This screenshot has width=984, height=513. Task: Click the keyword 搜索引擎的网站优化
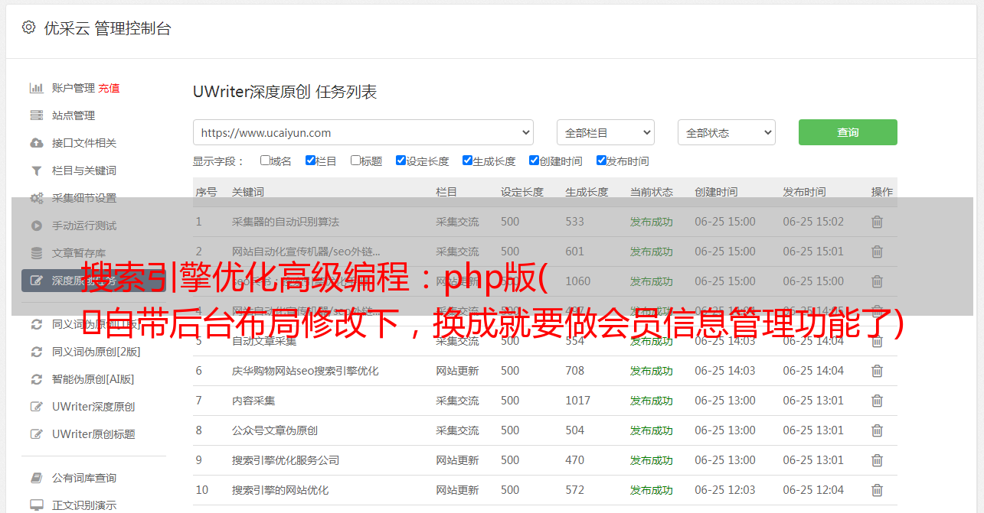point(280,490)
